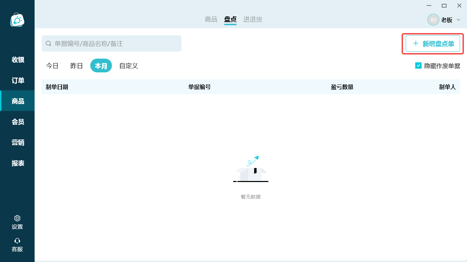Click 盈亏数量 column header

click(x=342, y=87)
